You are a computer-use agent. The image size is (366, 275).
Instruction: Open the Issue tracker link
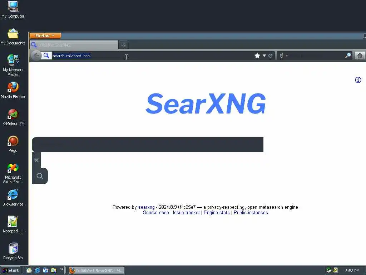(186, 213)
